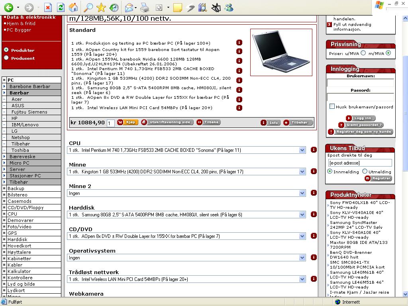
Task: Open the Operativsystem dropdown
Action: tap(186, 258)
